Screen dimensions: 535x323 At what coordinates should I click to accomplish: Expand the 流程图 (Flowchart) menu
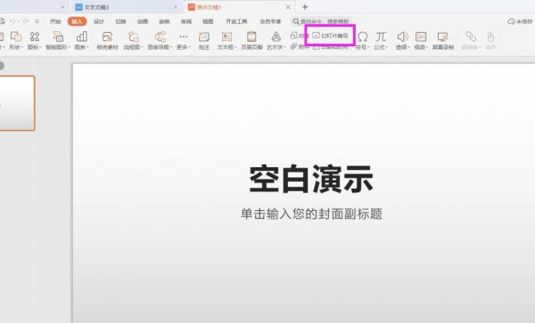(133, 41)
